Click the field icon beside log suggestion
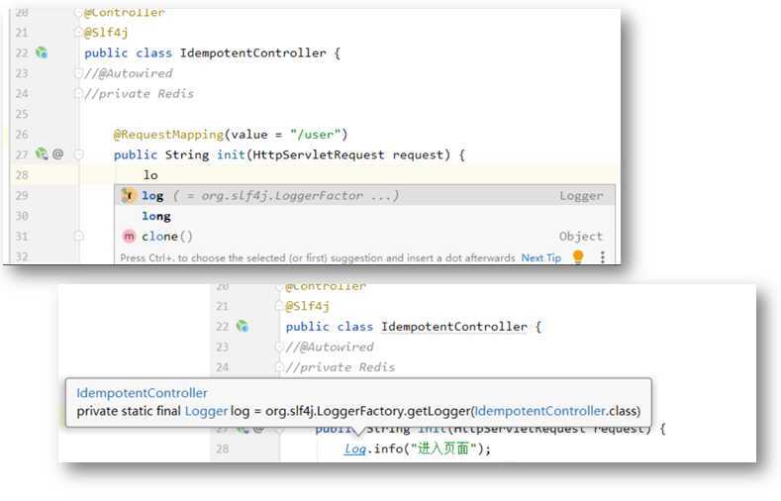Viewport: 781px width, 501px height. (129, 195)
